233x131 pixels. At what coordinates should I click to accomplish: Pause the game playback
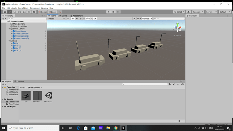point(113,12)
